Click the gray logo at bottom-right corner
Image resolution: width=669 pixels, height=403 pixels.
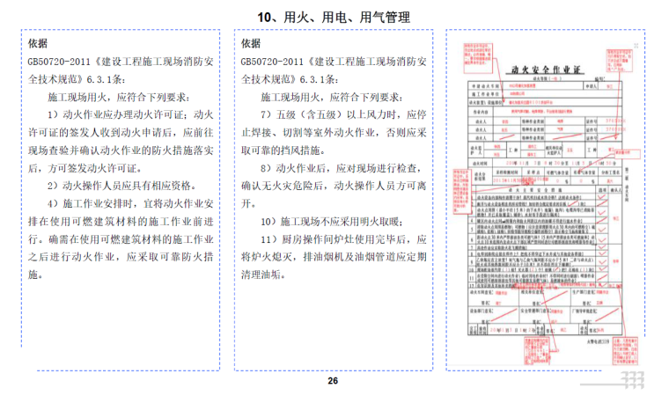[630, 378]
